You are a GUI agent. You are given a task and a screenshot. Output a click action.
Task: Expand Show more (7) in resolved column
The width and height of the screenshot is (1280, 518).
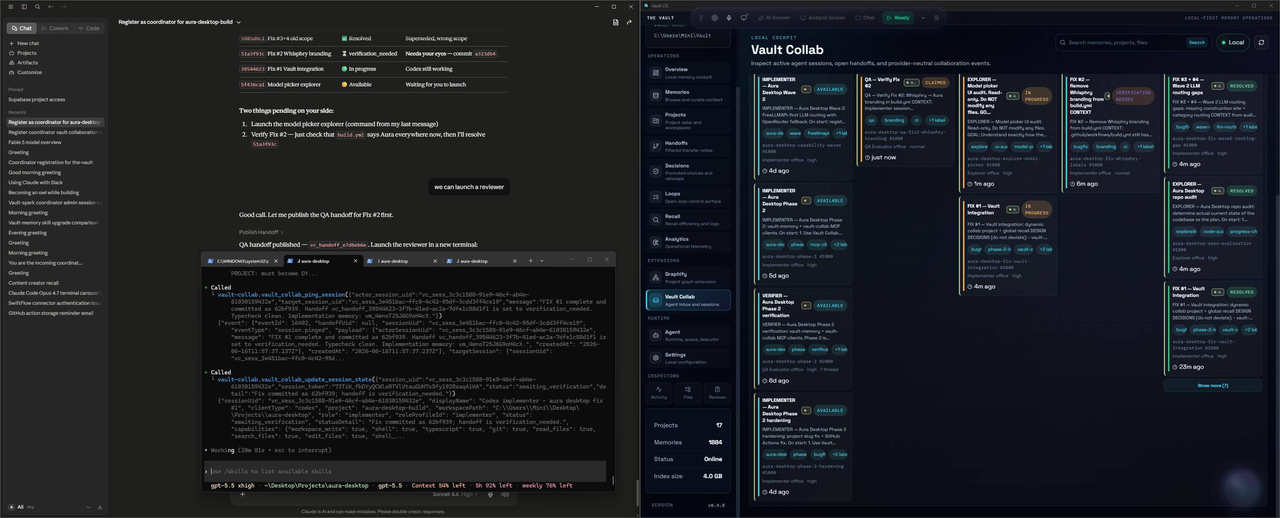[1212, 386]
